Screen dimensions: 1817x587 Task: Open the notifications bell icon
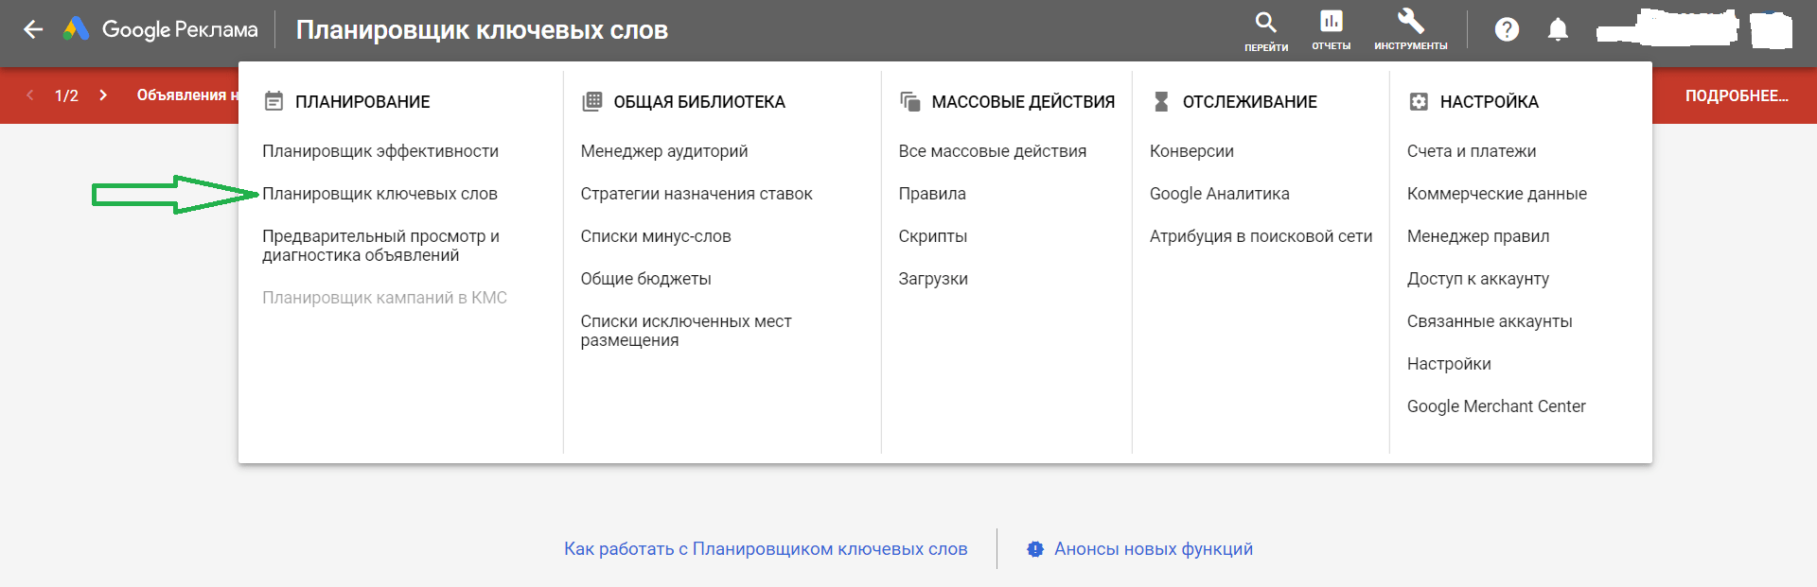tap(1558, 29)
